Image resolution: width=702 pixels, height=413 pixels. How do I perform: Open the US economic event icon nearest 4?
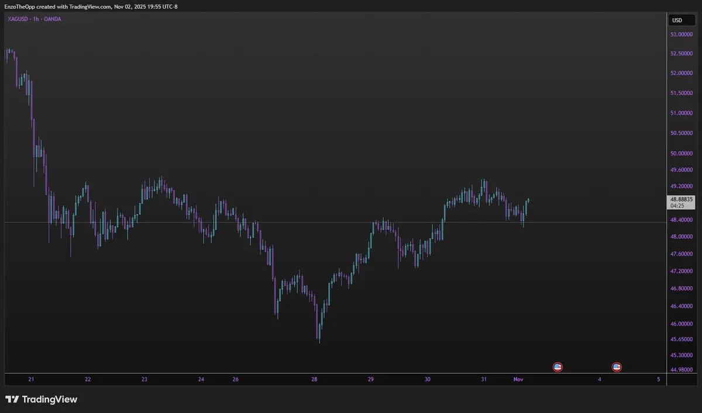pyautogui.click(x=617, y=367)
